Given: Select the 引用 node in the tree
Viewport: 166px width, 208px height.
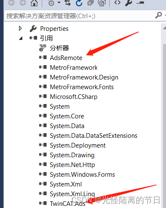Looking at the screenshot, I should coord(46,38).
